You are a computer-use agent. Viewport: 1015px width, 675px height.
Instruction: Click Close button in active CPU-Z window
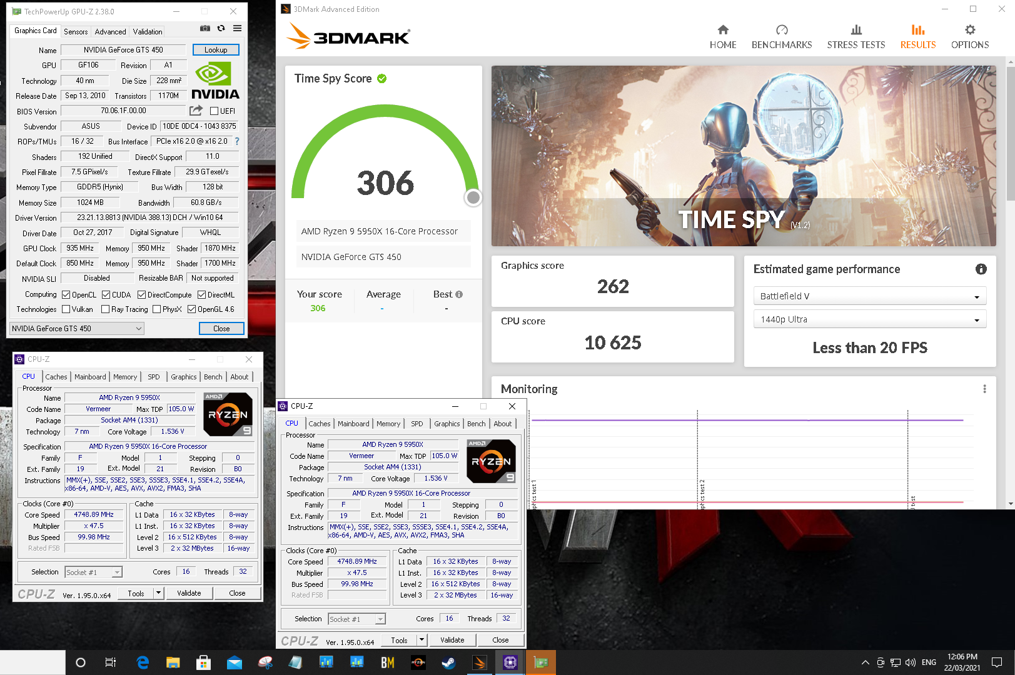pos(500,640)
